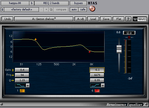Open band 1 filter type dropdown arrow

coord(28,85)
